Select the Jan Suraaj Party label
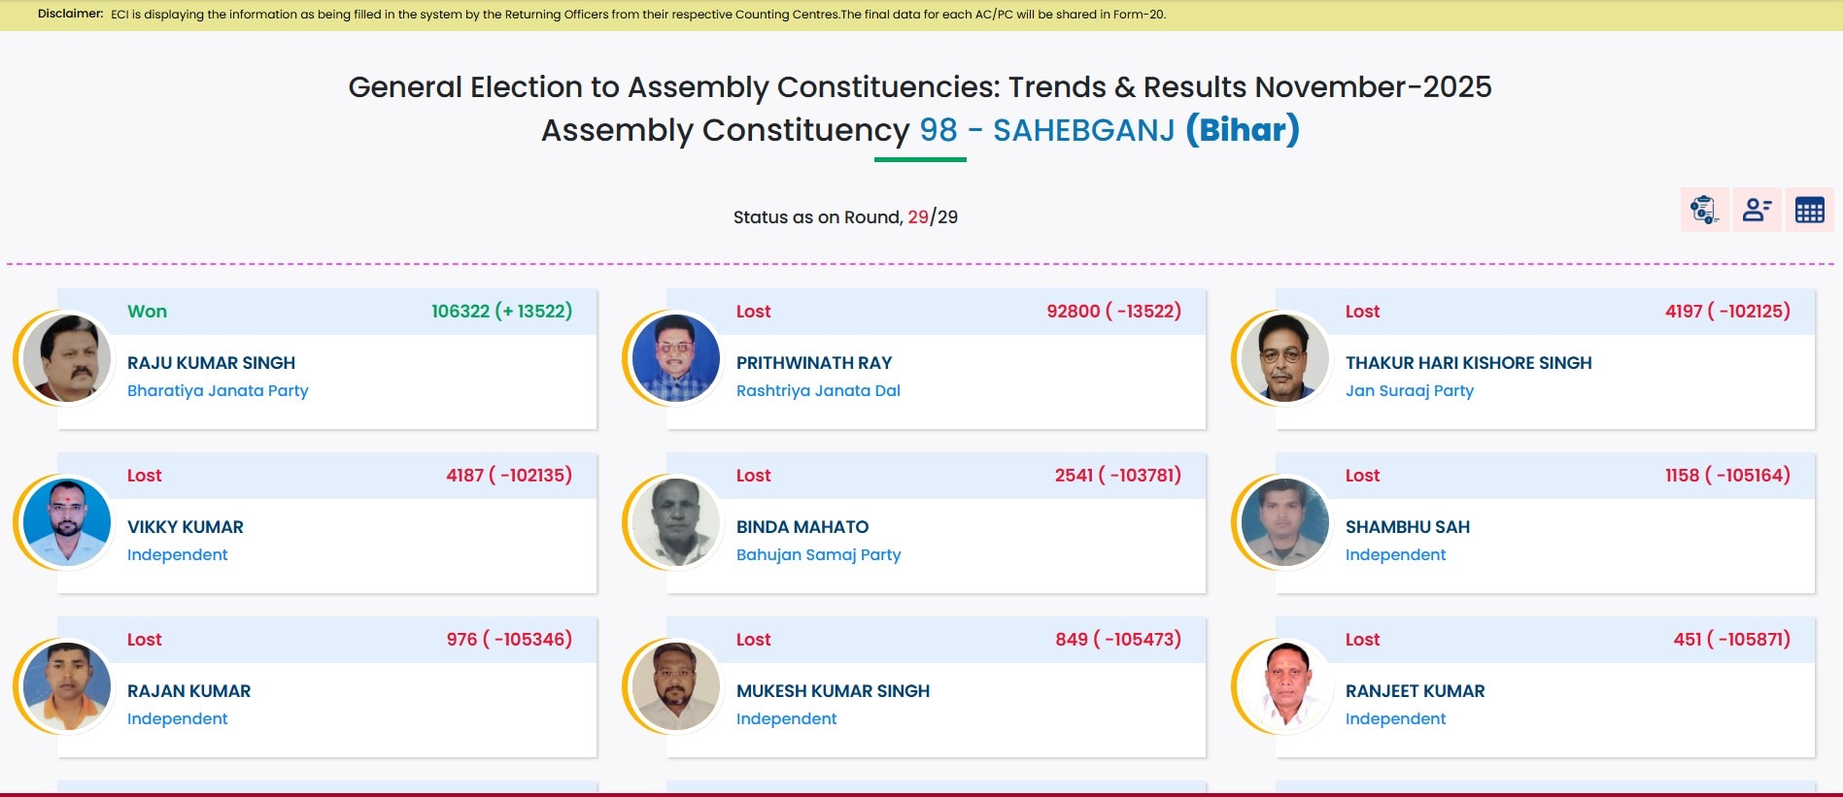The height and width of the screenshot is (797, 1843). pos(1409,390)
